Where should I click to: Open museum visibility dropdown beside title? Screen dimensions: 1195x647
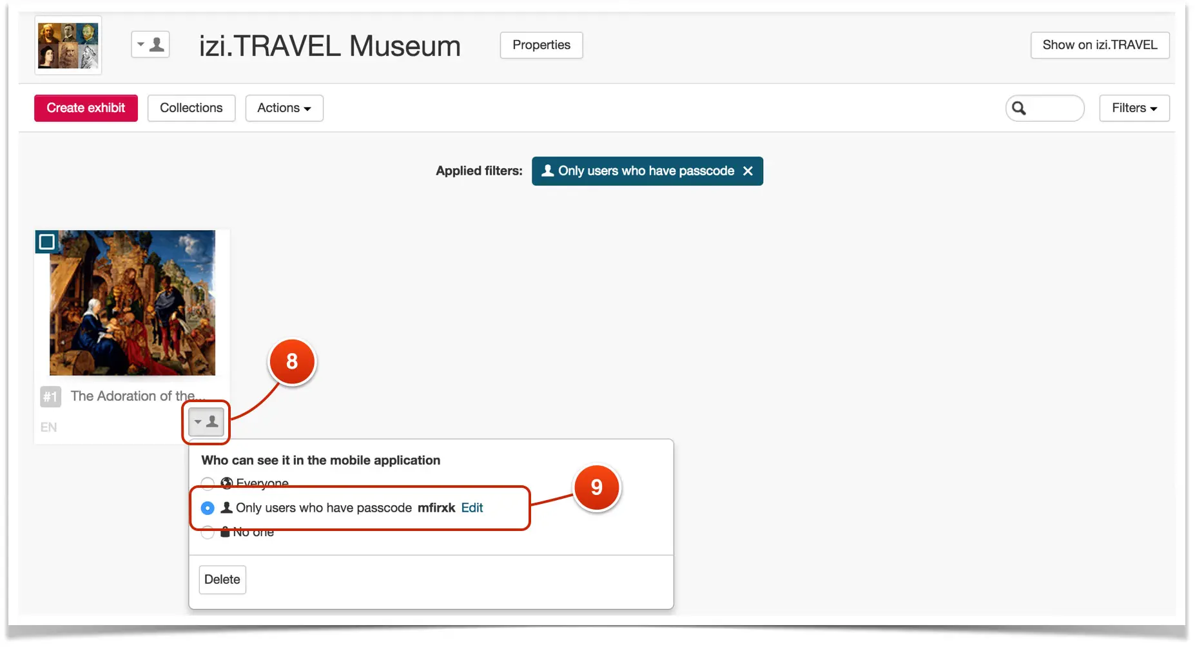(x=150, y=45)
